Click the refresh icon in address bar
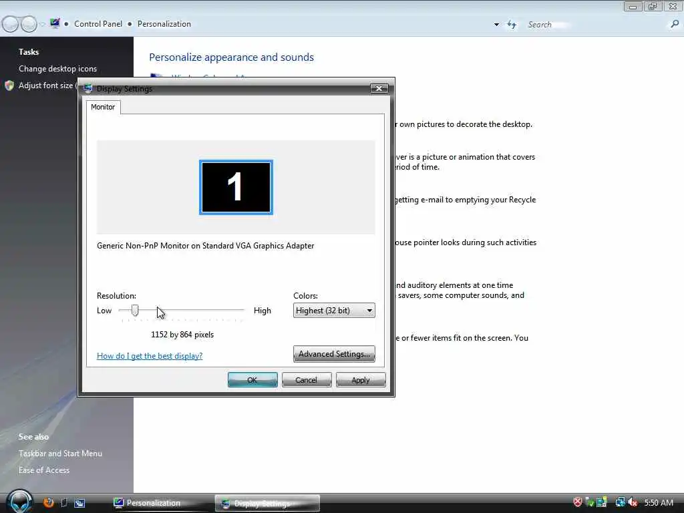 512,25
